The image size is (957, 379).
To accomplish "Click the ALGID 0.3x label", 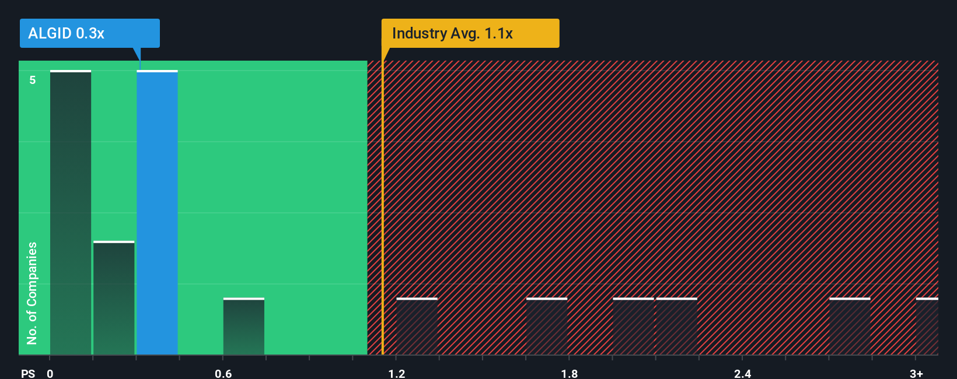I will [89, 33].
